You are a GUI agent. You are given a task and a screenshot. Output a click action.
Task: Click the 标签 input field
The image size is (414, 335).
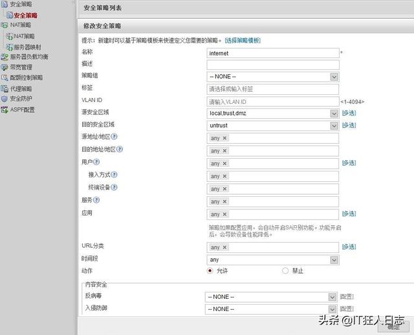click(273, 89)
